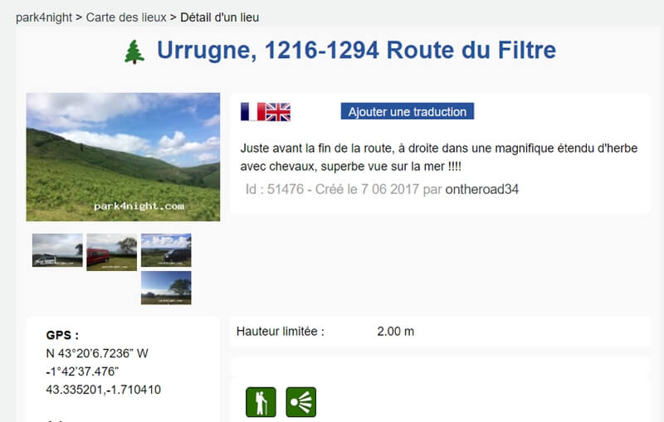Click the place description text
This screenshot has width=664, height=422.
pyautogui.click(x=439, y=158)
